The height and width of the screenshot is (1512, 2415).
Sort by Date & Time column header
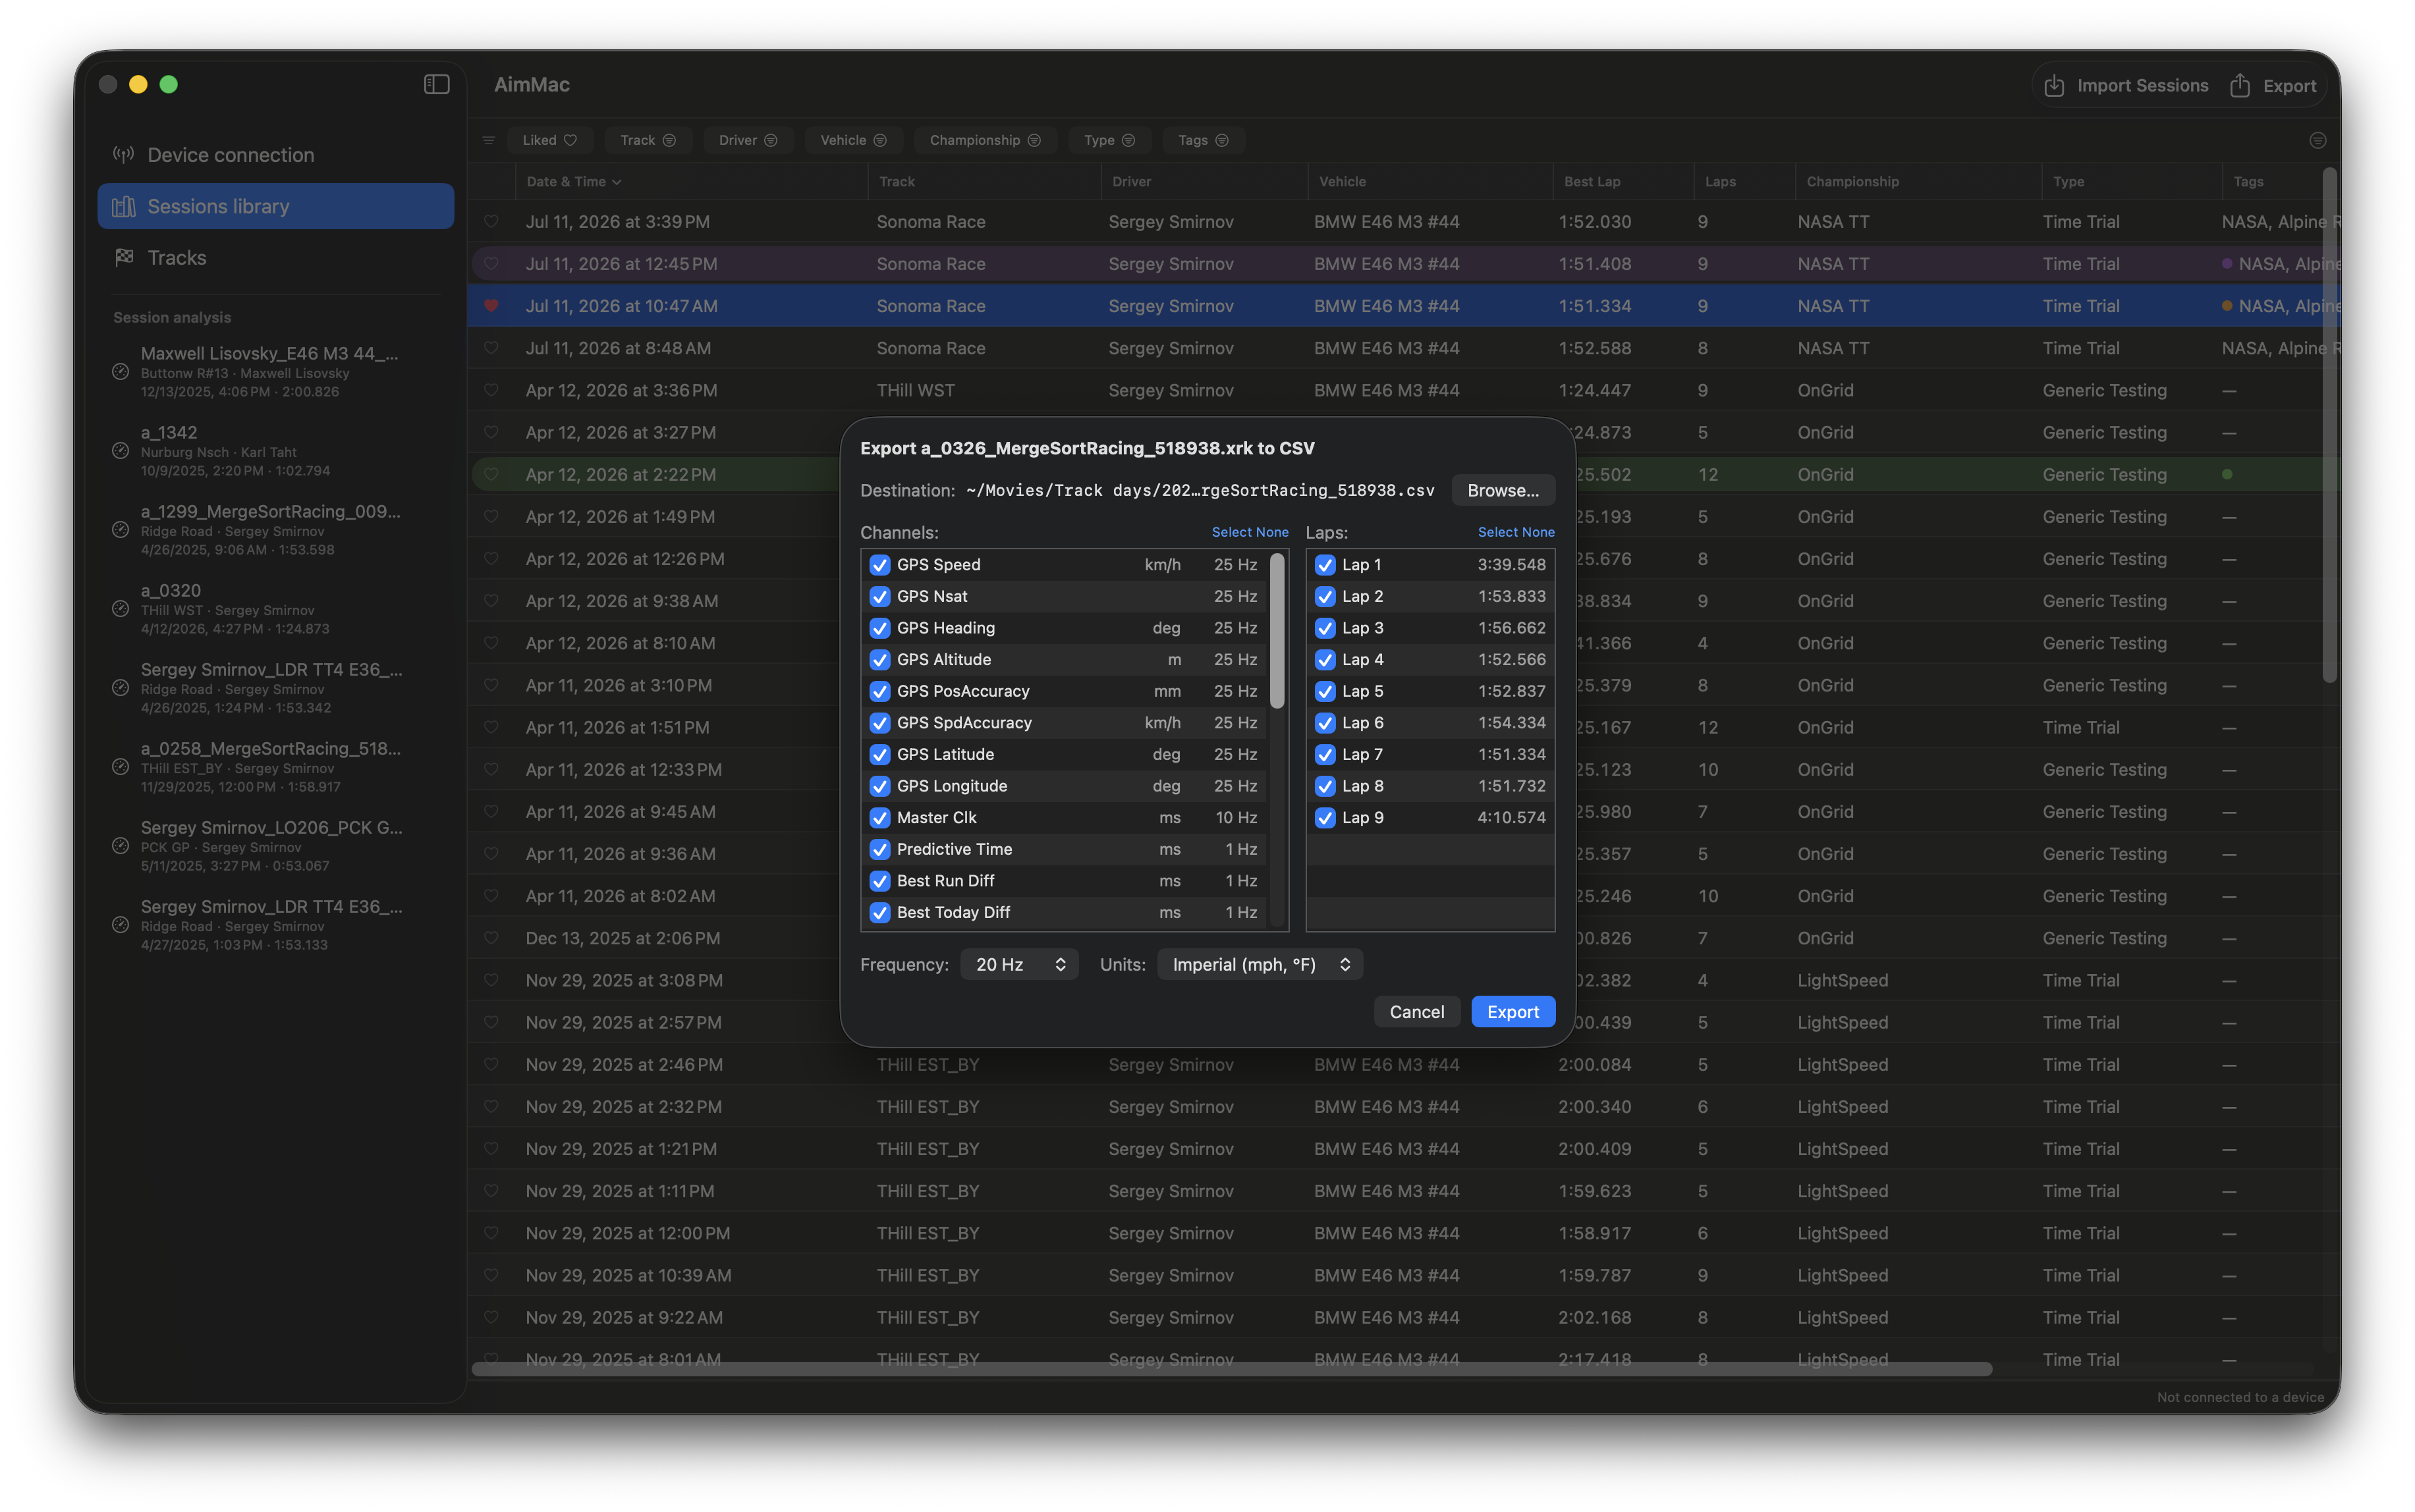pos(690,182)
